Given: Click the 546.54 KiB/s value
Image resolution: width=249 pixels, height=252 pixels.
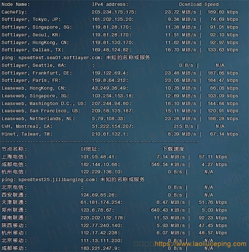Looking at the screenshot, I should [x=168, y=165].
